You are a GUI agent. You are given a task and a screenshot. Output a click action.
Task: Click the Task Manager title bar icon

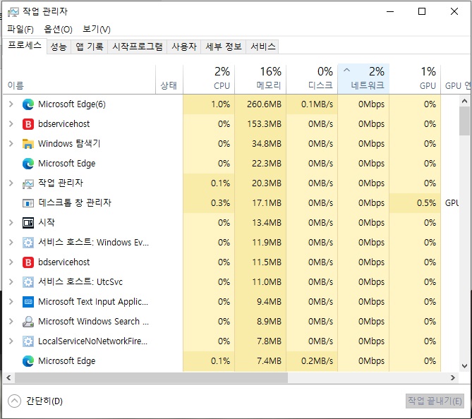coord(13,12)
